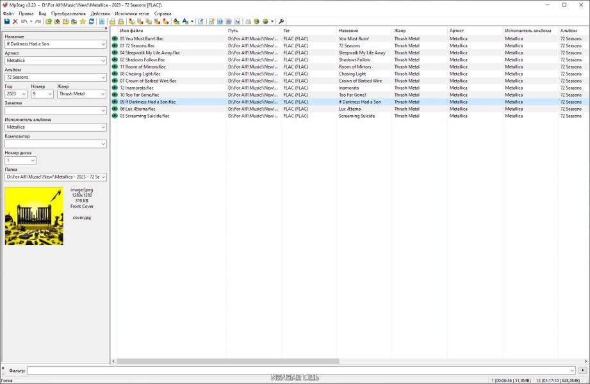This screenshot has width=590, height=384.
Task: Click the 72 Seasons album cover thumbnail
Action: [34, 216]
